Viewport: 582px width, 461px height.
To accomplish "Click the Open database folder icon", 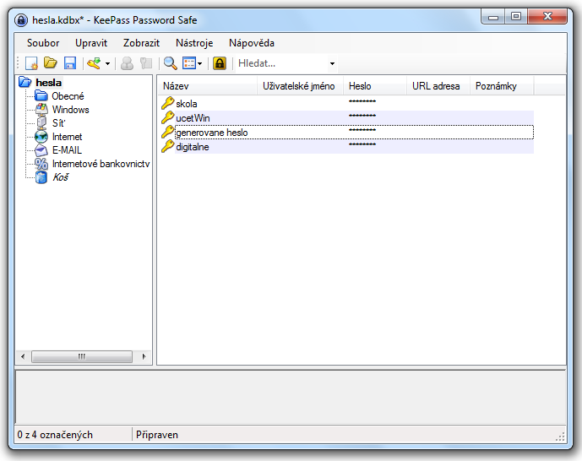I will [51, 63].
